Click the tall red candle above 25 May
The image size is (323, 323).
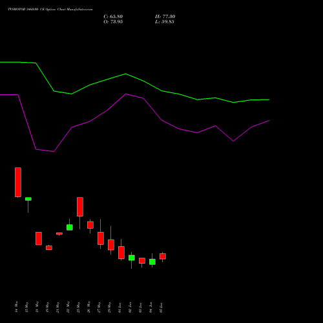pos(80,207)
